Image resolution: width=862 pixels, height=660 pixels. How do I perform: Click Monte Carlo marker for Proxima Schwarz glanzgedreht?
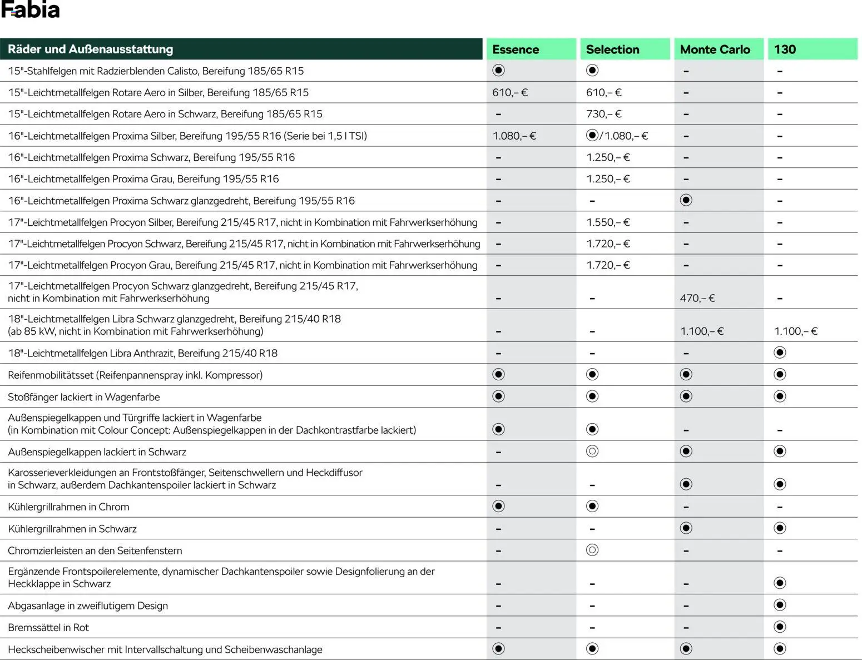pyautogui.click(x=686, y=200)
